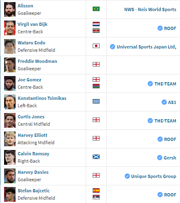
Task: Click the verified badge beside Gersh
Action: [x=159, y=158]
